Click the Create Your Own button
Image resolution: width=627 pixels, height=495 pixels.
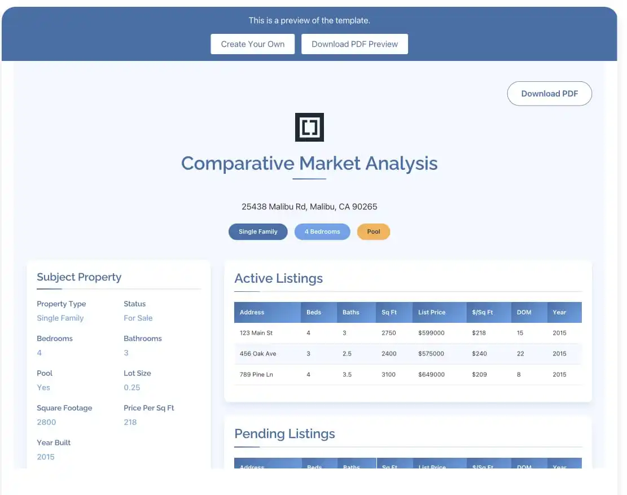[x=252, y=43]
